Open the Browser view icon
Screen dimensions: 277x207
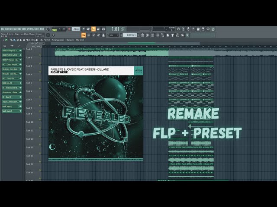(163, 35)
